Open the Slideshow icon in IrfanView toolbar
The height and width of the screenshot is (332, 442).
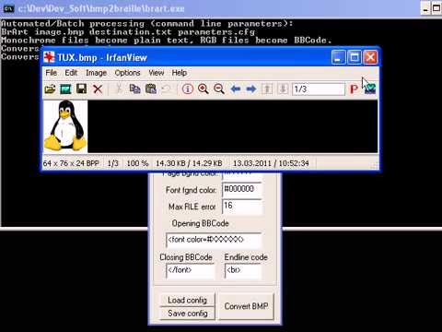coord(65,89)
